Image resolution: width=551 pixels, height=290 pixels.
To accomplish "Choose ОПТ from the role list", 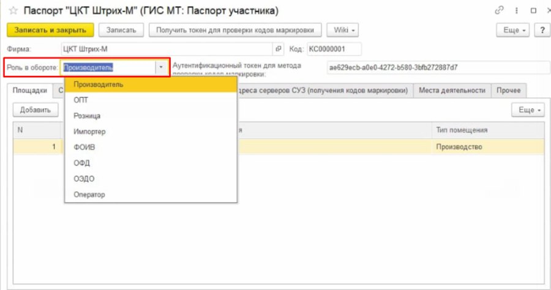I will (x=151, y=100).
